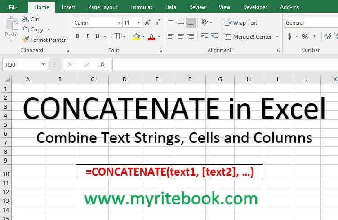Apply the Percent Style number format
The width and height of the screenshot is (338, 220).
305,36
